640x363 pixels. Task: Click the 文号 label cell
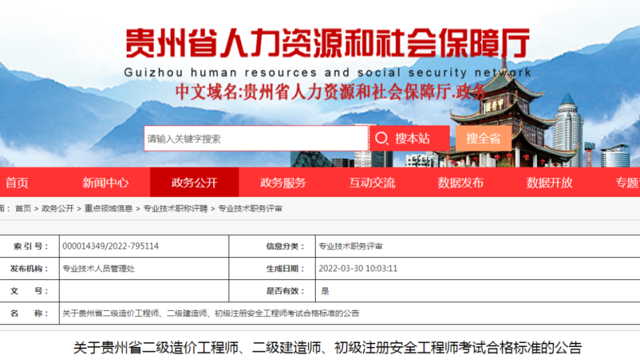pos(29,291)
